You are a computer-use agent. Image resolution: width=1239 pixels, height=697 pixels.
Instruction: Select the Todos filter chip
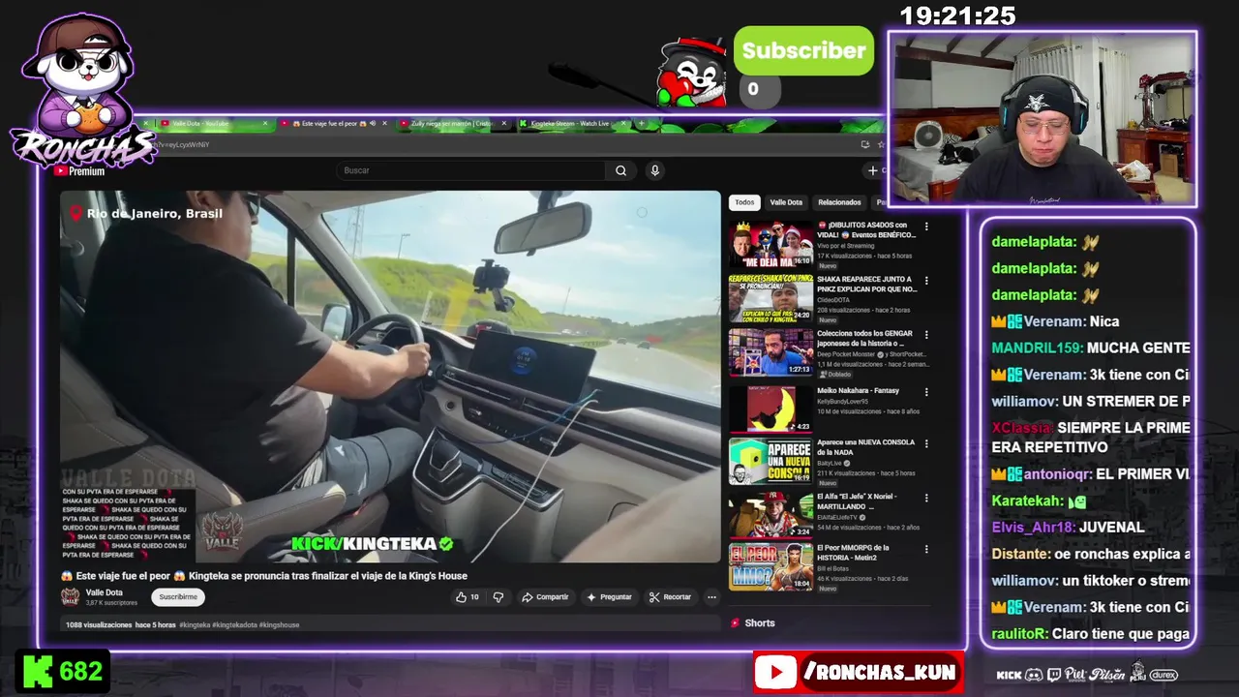pos(744,202)
